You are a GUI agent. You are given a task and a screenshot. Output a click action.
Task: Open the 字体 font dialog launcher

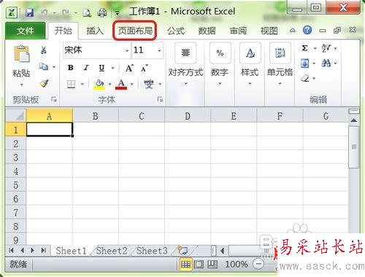(x=160, y=99)
